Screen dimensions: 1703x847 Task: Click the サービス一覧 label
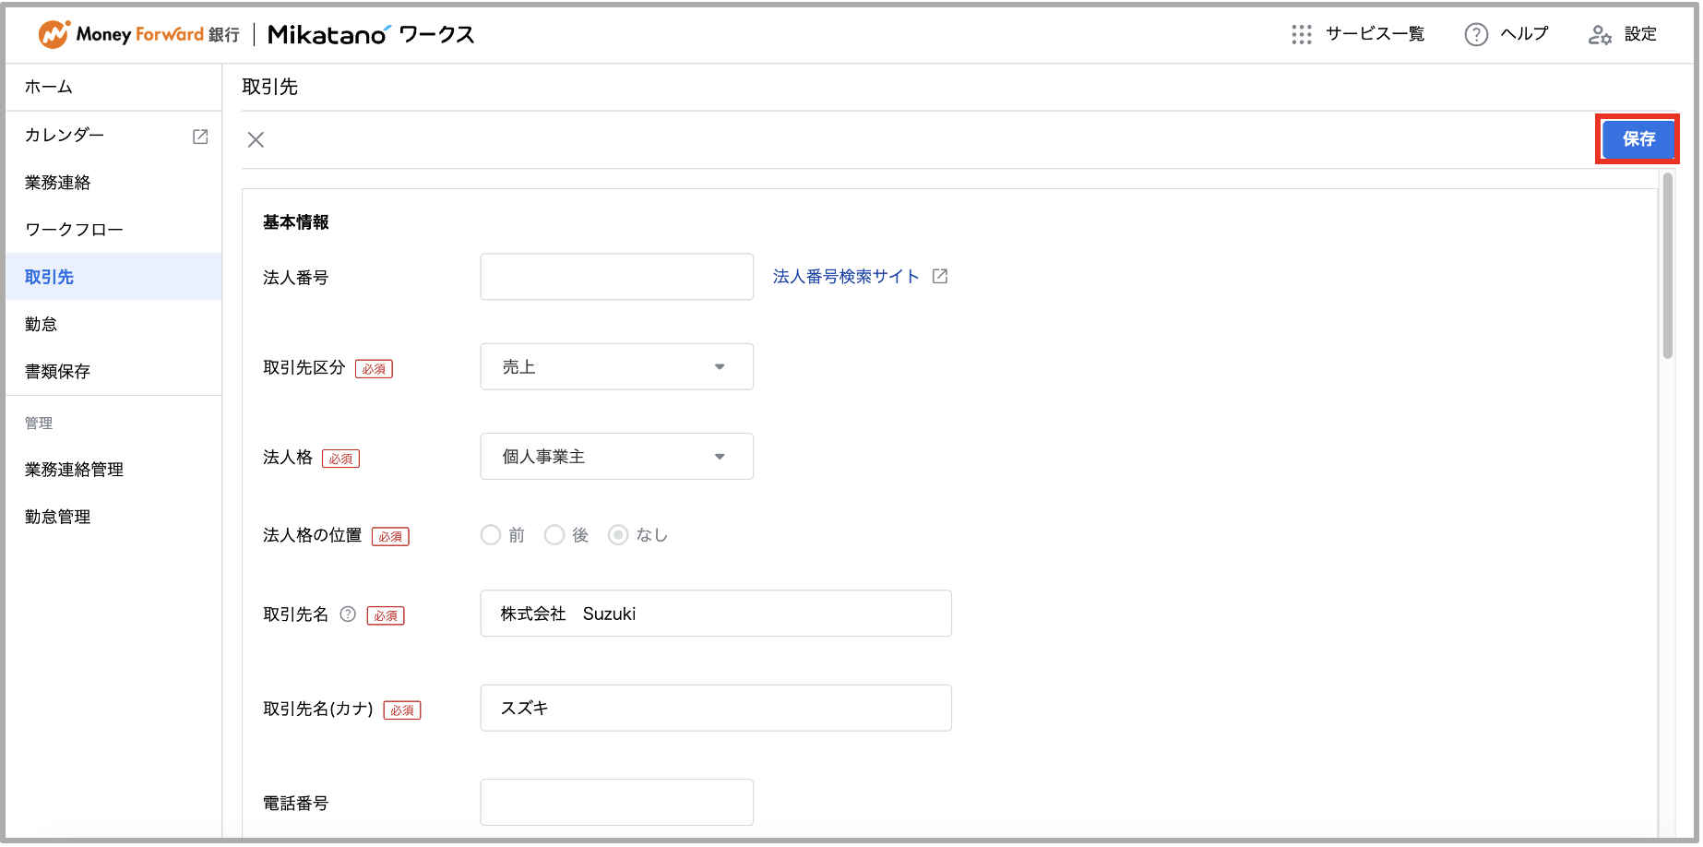coord(1375,34)
